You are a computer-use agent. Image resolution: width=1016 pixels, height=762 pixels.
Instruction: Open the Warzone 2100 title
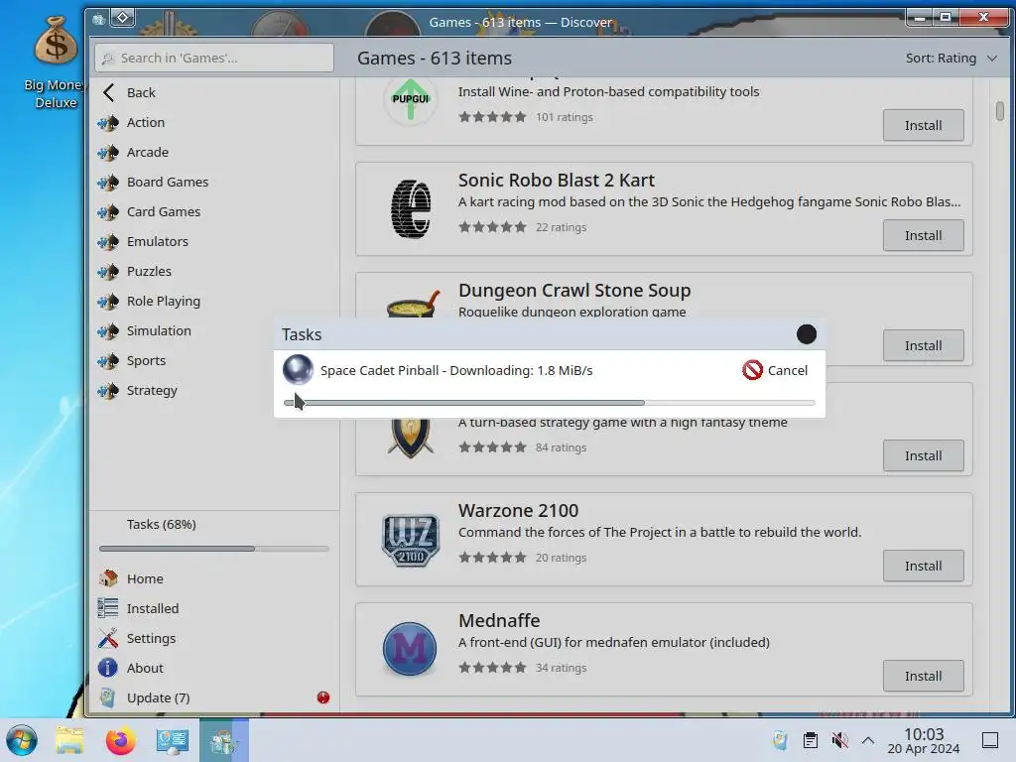[x=518, y=511]
